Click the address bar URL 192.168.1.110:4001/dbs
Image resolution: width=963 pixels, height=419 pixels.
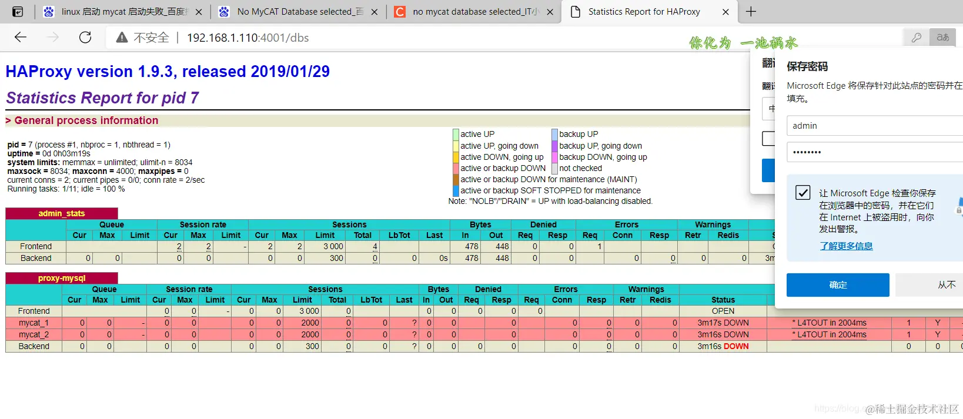pyautogui.click(x=248, y=38)
